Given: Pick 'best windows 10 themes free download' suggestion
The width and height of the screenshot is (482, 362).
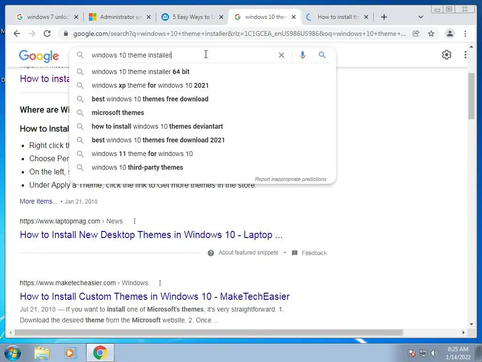Looking at the screenshot, I should pos(202,99).
